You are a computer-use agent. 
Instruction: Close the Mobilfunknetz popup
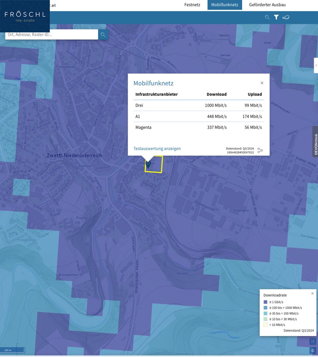click(262, 83)
